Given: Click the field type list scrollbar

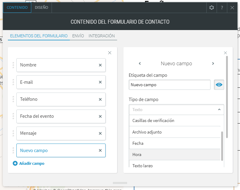Looking at the screenshot, I should tap(222, 146).
